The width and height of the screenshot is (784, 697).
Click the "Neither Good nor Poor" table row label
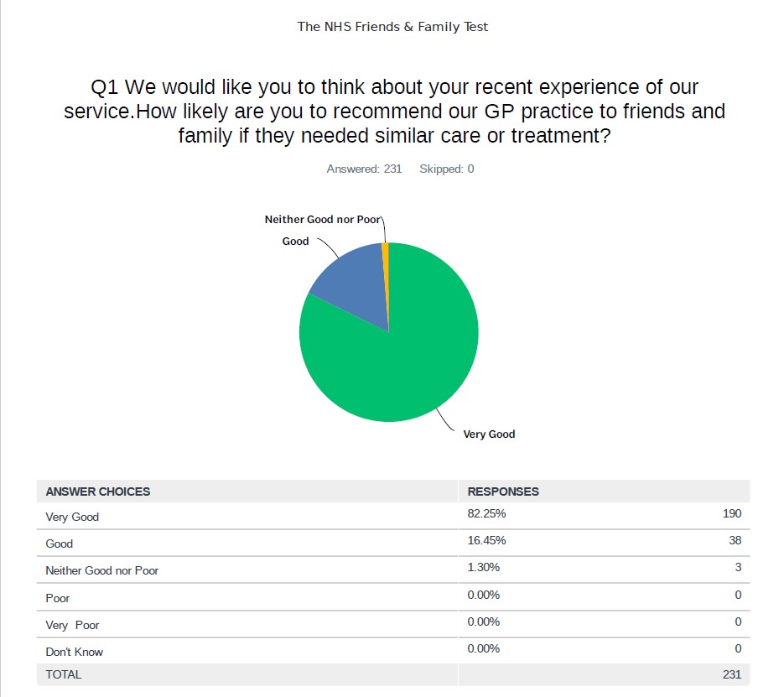pos(101,570)
